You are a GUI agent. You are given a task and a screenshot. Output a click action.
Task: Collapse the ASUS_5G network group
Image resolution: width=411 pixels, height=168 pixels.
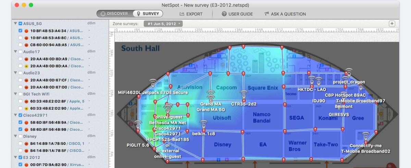15,24
